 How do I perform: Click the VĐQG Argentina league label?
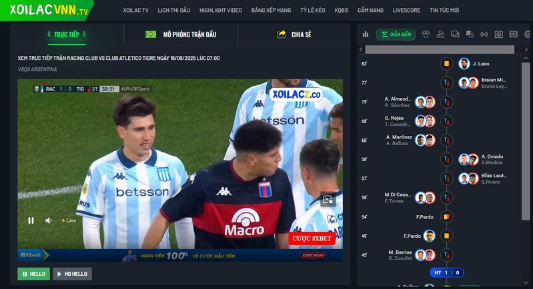(37, 69)
